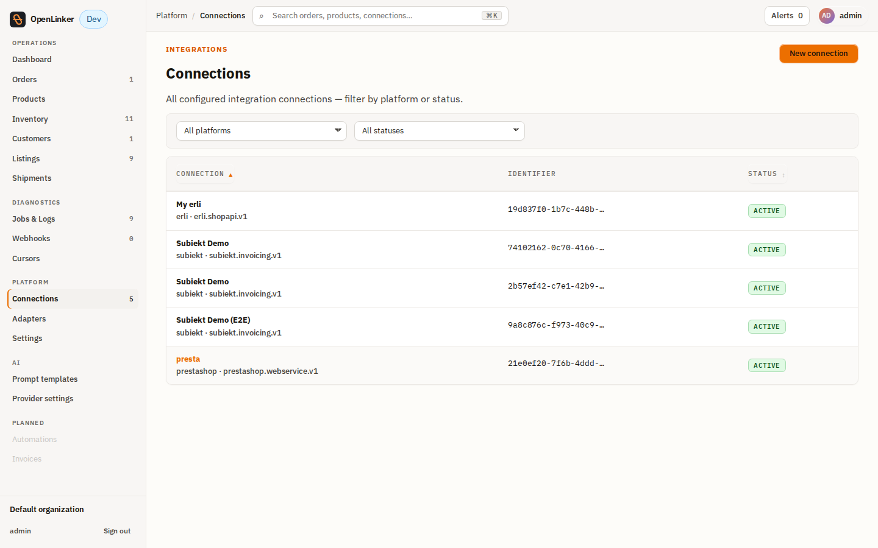Click identifier 9a8c876c-f973-40c9
This screenshot has height=548, width=878.
556,325
